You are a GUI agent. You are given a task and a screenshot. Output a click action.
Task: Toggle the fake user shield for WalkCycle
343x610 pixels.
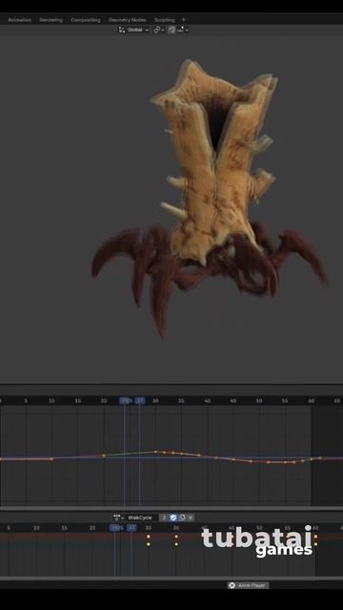(173, 518)
